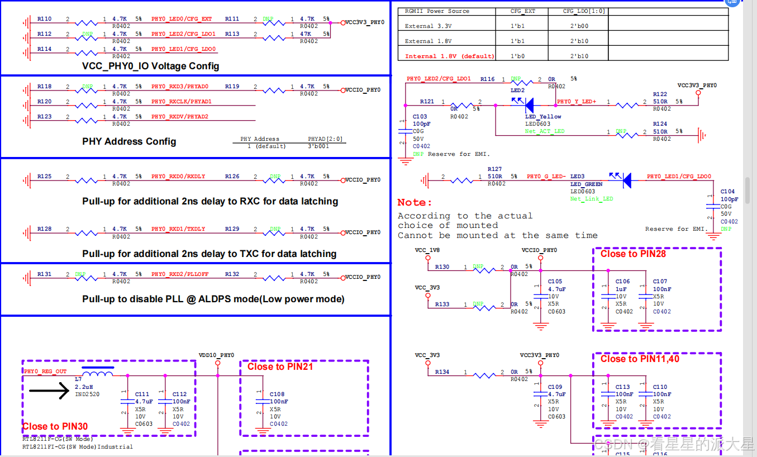Click the 'Pull-up to disable PLL @ ALDPS mode' caption
The height and width of the screenshot is (457, 757).
click(x=213, y=299)
